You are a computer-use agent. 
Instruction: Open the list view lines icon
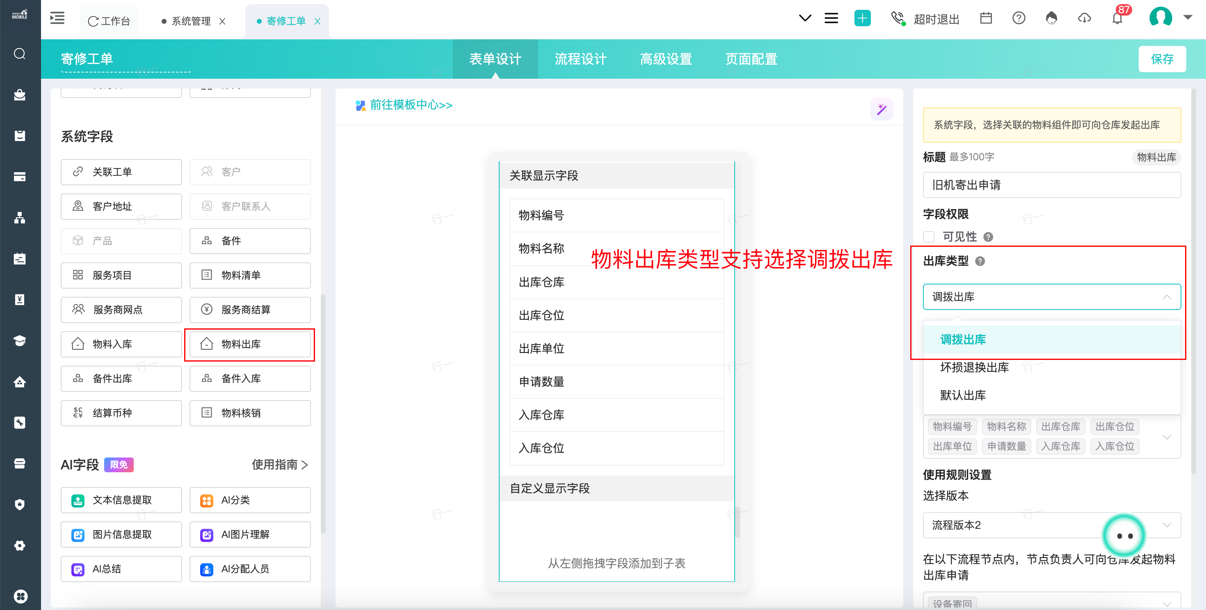pyautogui.click(x=831, y=18)
